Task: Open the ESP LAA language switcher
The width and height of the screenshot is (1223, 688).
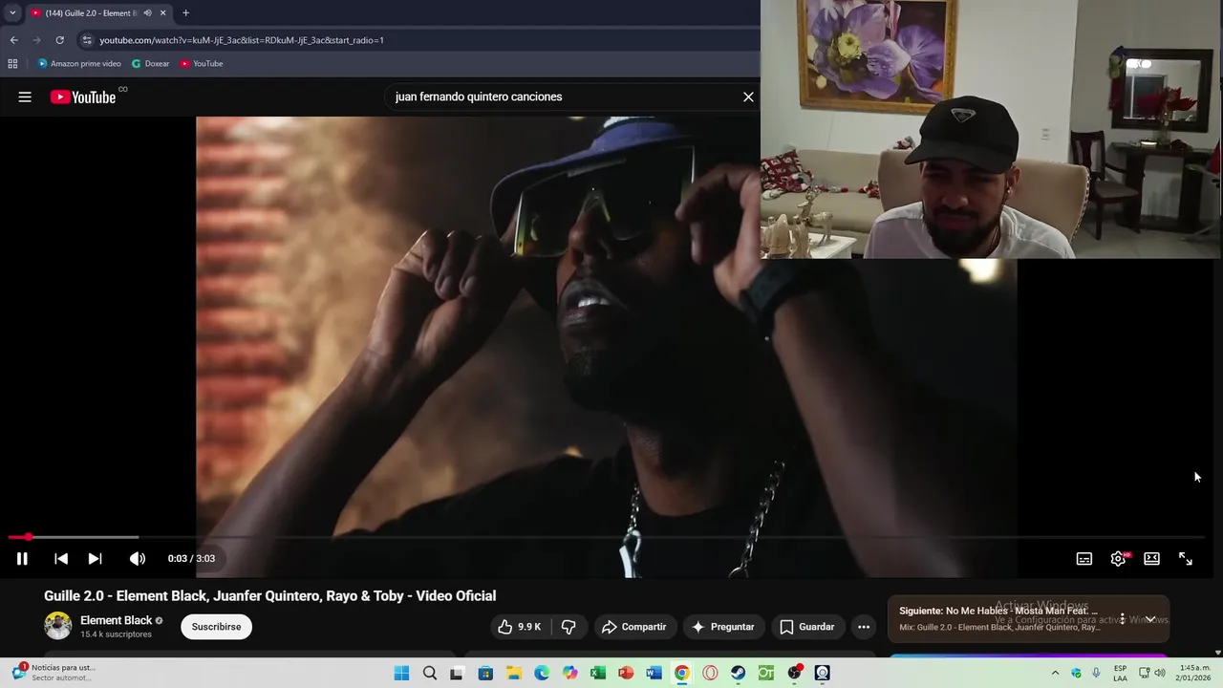Action: click(x=1120, y=673)
